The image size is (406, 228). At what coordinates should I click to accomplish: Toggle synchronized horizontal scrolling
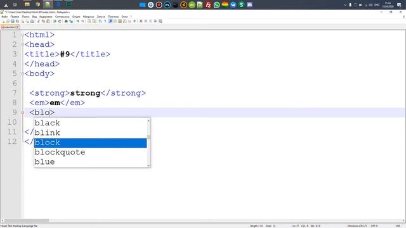click(x=94, y=21)
